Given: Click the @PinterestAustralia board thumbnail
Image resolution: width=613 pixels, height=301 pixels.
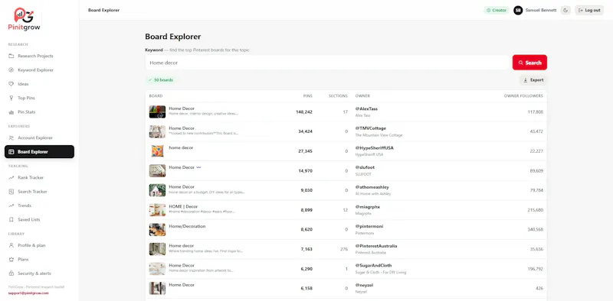Looking at the screenshot, I should 157,249.
